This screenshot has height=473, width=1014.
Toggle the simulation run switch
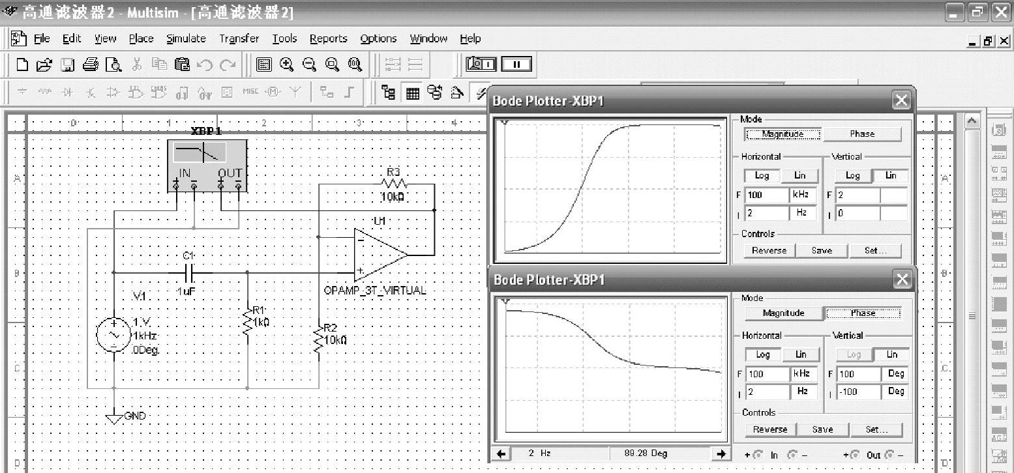pyautogui.click(x=482, y=64)
